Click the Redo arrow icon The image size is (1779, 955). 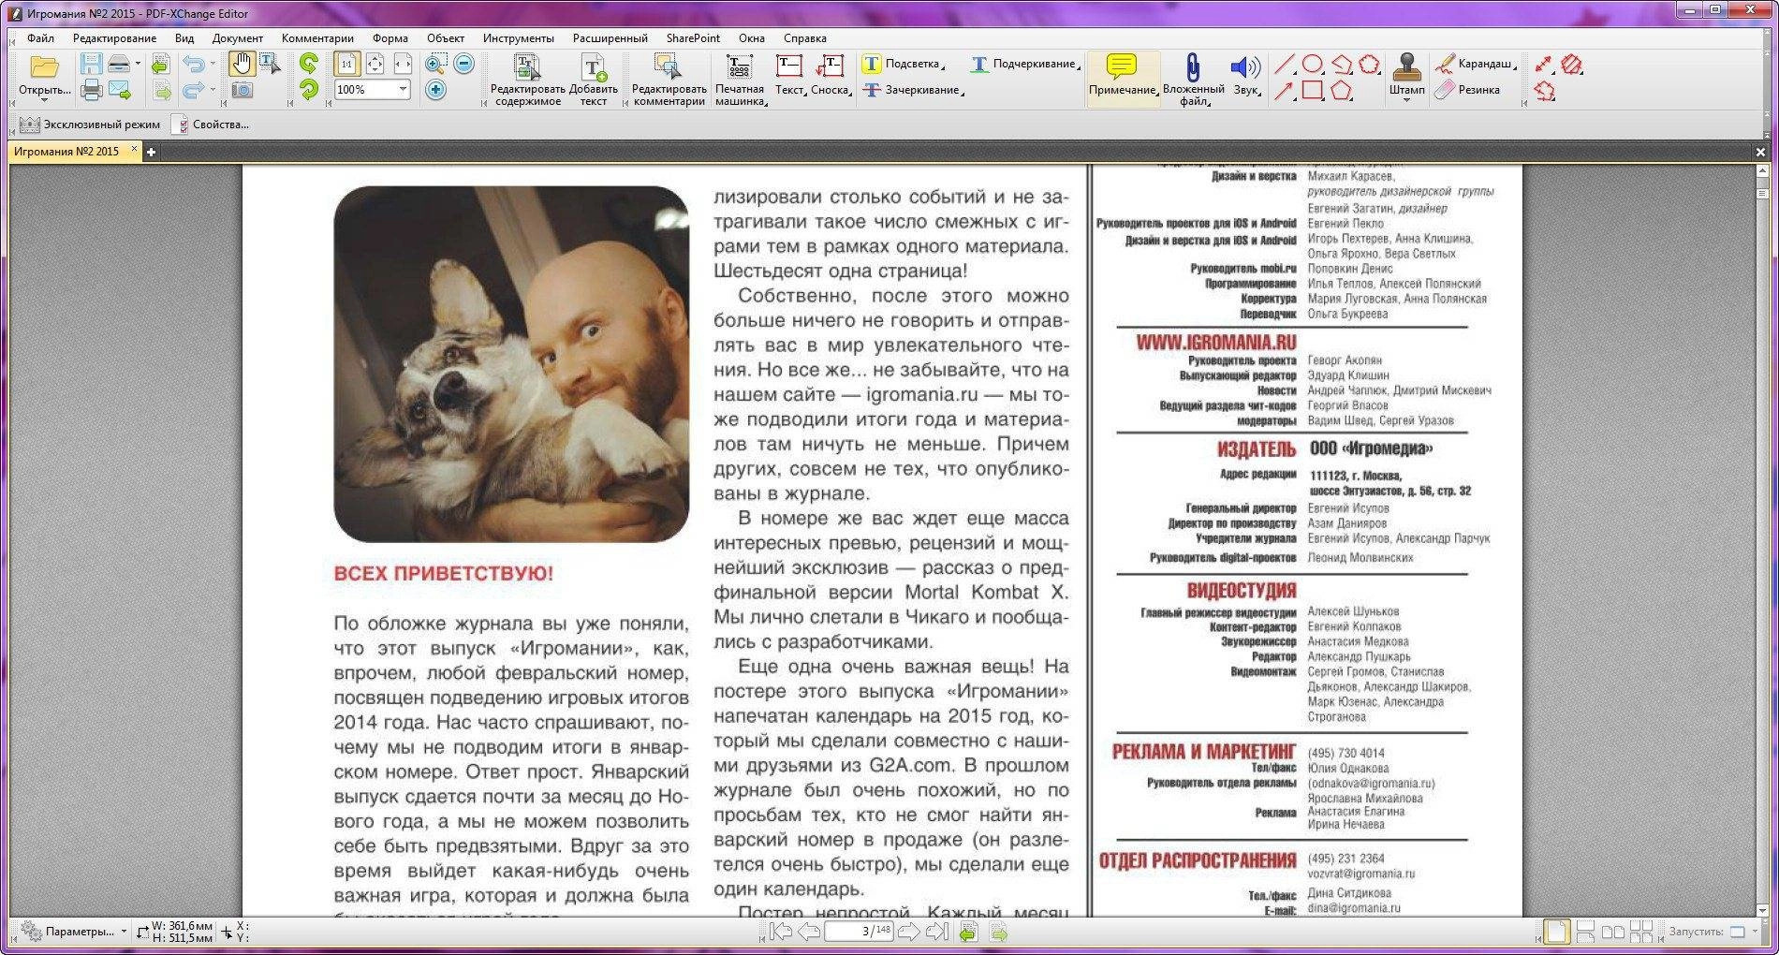tap(193, 90)
